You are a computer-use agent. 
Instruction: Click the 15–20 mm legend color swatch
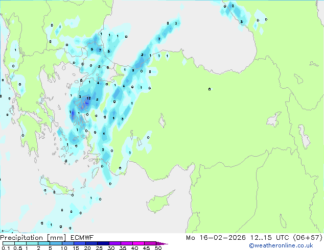click(80, 243)
